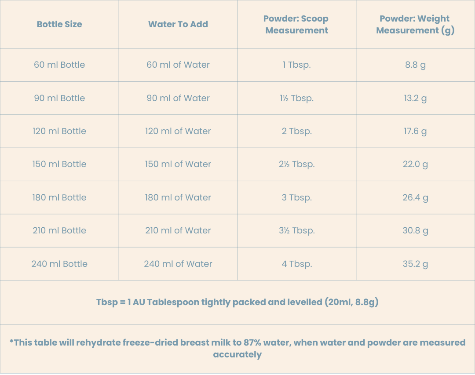Select the 210 ml Bottle cell
This screenshot has width=475, height=375.
pyautogui.click(x=59, y=230)
